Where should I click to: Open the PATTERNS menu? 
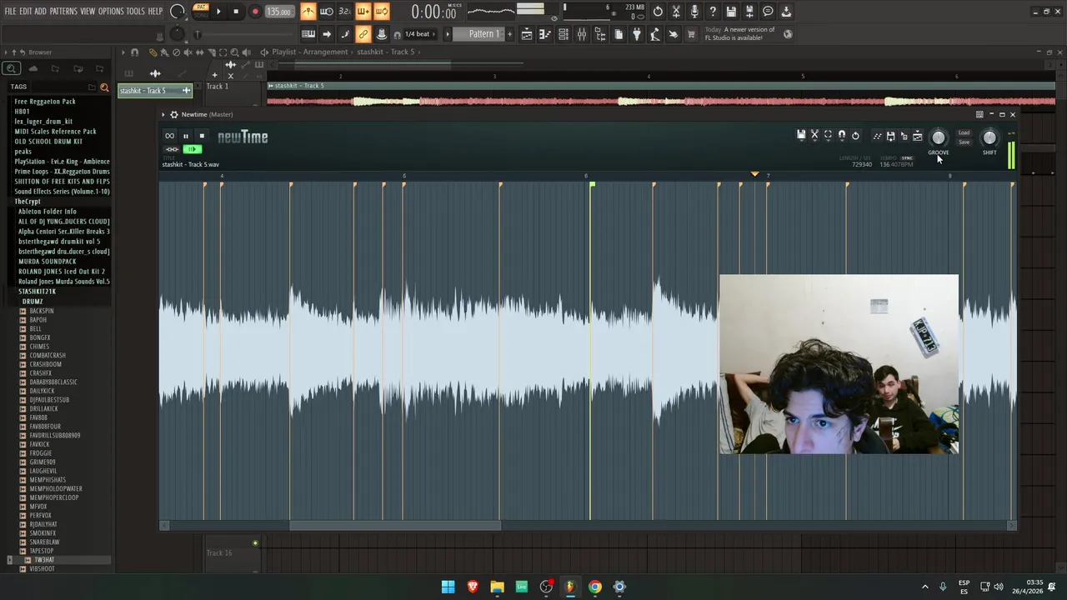(x=63, y=12)
